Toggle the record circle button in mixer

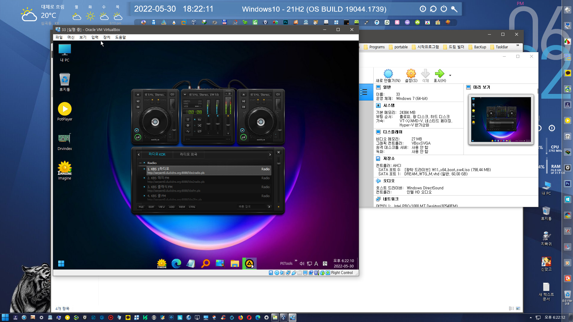pyautogui.click(x=188, y=125)
